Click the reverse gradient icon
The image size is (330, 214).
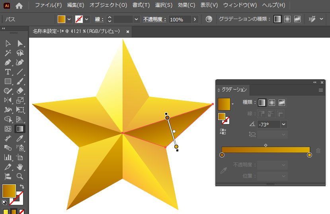coord(223,132)
